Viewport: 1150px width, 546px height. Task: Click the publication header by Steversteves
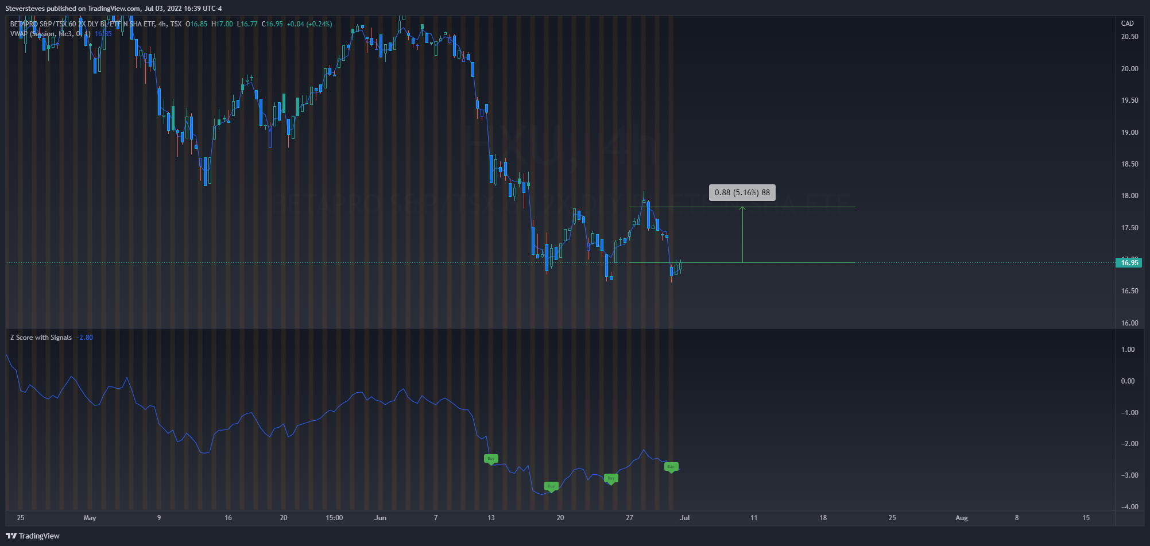click(x=114, y=8)
